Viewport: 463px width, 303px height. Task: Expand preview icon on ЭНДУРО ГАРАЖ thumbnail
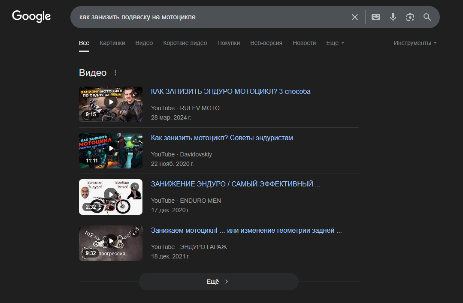point(135,233)
